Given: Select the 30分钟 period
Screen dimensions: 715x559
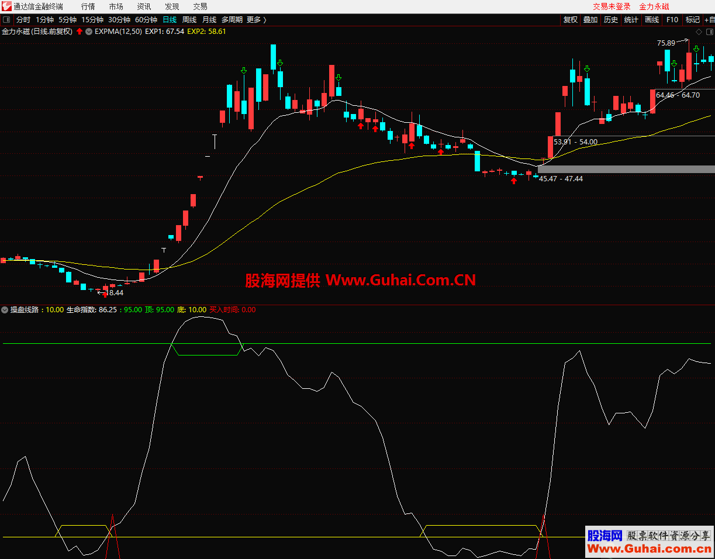Looking at the screenshot, I should 119,20.
